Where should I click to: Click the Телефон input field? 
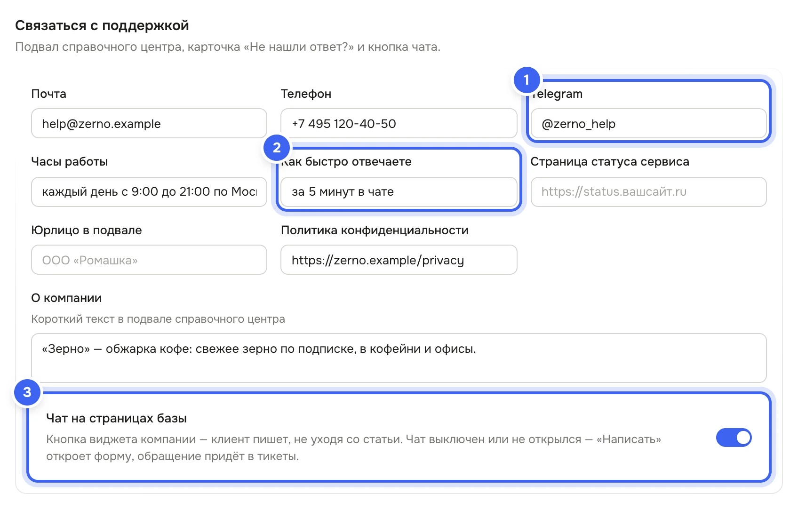click(x=399, y=123)
